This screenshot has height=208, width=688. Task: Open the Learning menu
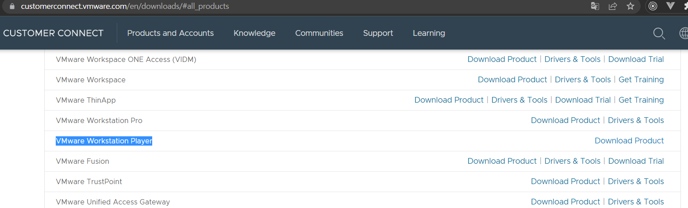(429, 33)
